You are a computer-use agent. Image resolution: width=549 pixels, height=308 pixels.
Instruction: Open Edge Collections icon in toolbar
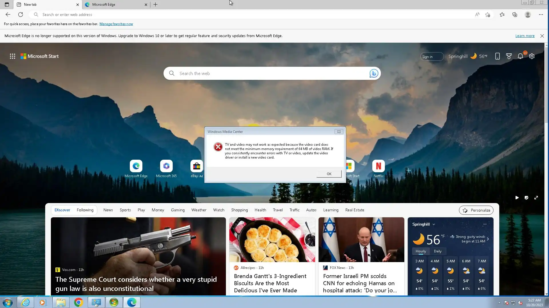tap(515, 15)
